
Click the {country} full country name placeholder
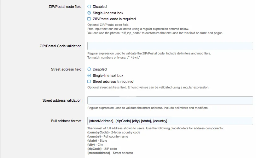[x=94, y=137]
